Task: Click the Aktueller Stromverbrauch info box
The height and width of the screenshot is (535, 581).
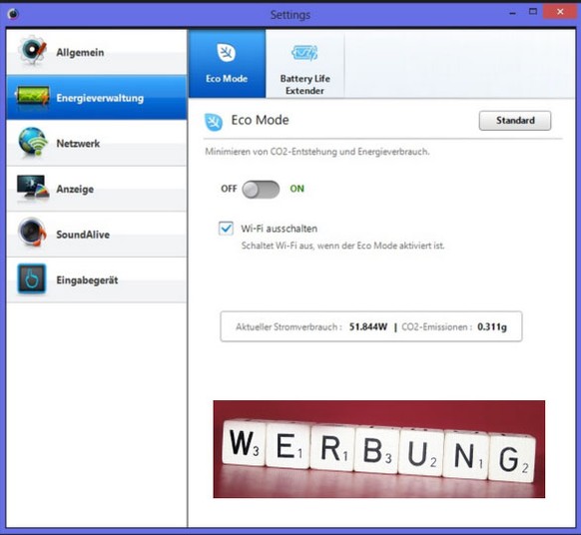Action: point(371,326)
